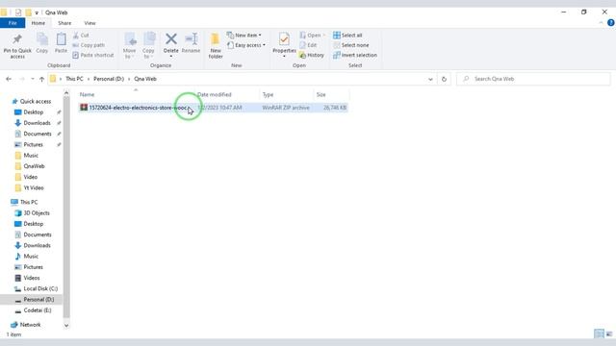Click the Rename icon
Viewport: 616px width, 346px height.
192,38
